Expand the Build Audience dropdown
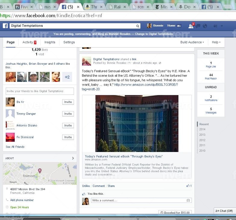Screen dimensions: 236x220 (x=192, y=42)
